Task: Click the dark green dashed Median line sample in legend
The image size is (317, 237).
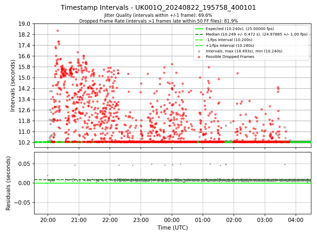Action: [x=199, y=34]
